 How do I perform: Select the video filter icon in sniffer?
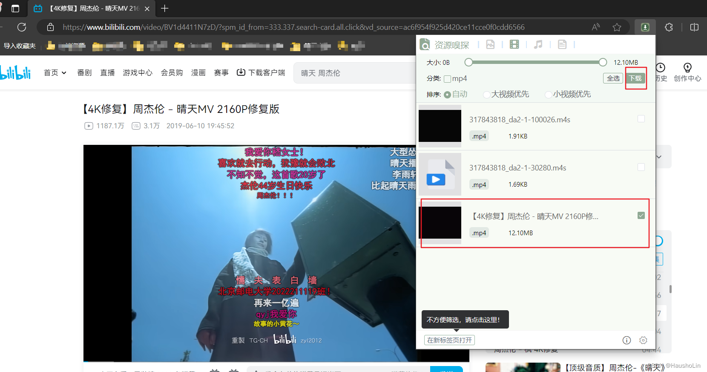[x=514, y=44]
